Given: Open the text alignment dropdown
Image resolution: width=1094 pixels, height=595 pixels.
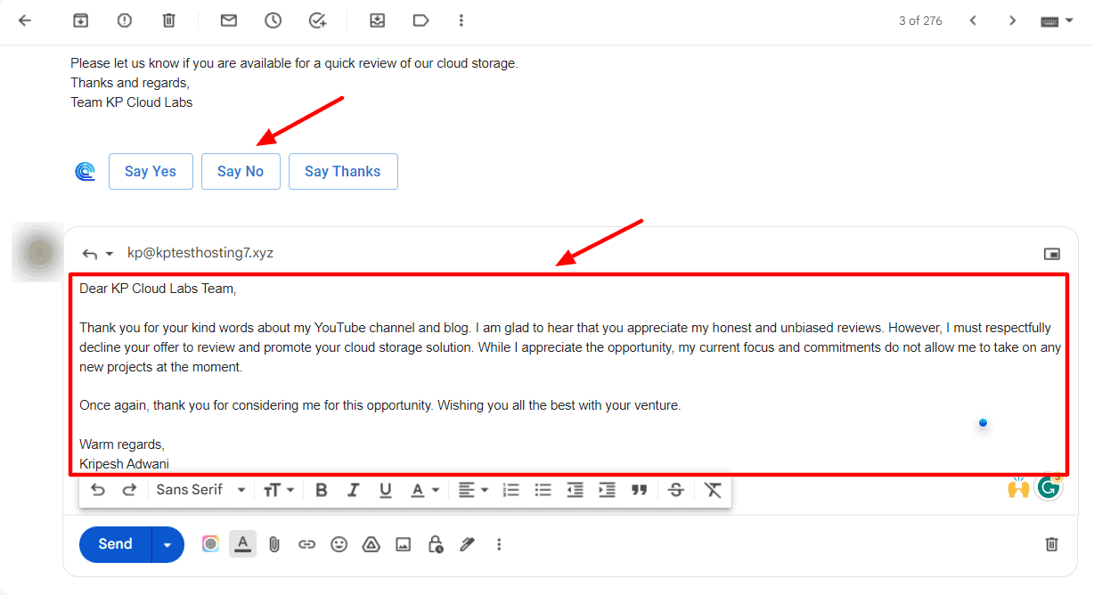Looking at the screenshot, I should click(x=473, y=490).
